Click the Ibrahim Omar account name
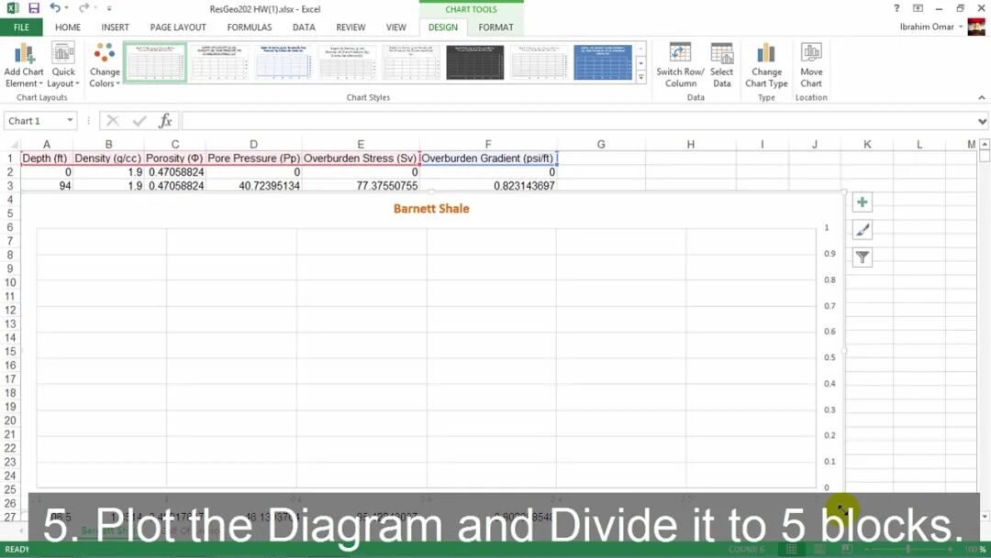The height and width of the screenshot is (558, 991). (927, 27)
